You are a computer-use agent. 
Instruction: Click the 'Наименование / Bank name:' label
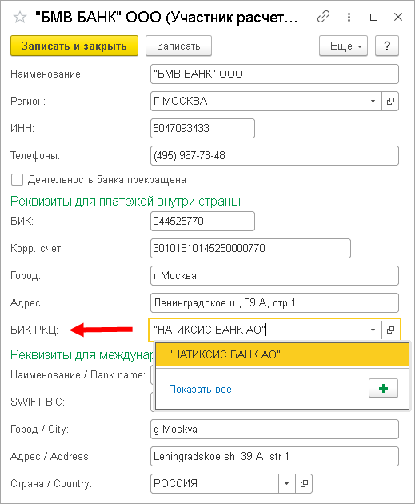tap(78, 374)
